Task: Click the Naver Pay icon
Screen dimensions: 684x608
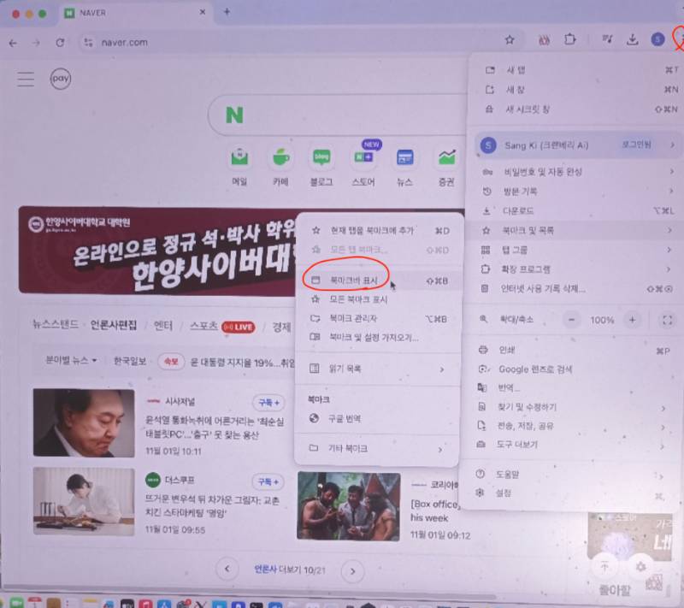Action: pyautogui.click(x=60, y=79)
